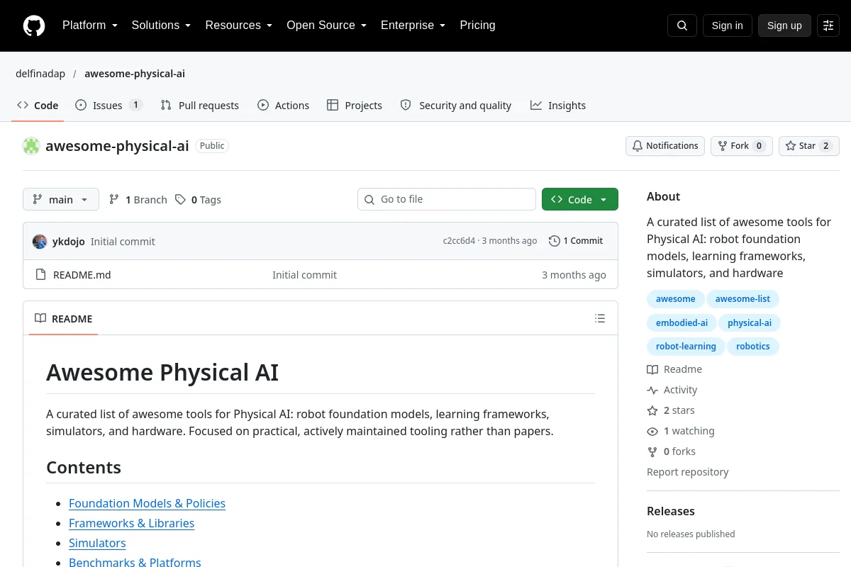Switch to the Actions tab
The width and height of the screenshot is (851, 567).
tap(283, 106)
